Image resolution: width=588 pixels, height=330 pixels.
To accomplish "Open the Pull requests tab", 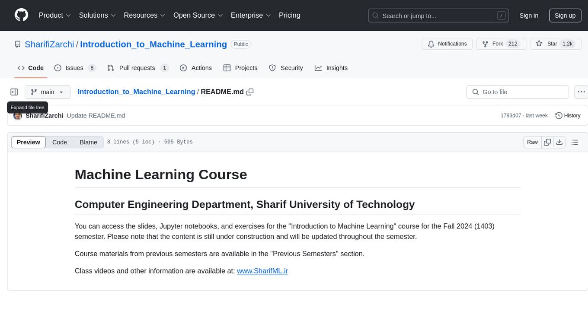I will click(138, 68).
